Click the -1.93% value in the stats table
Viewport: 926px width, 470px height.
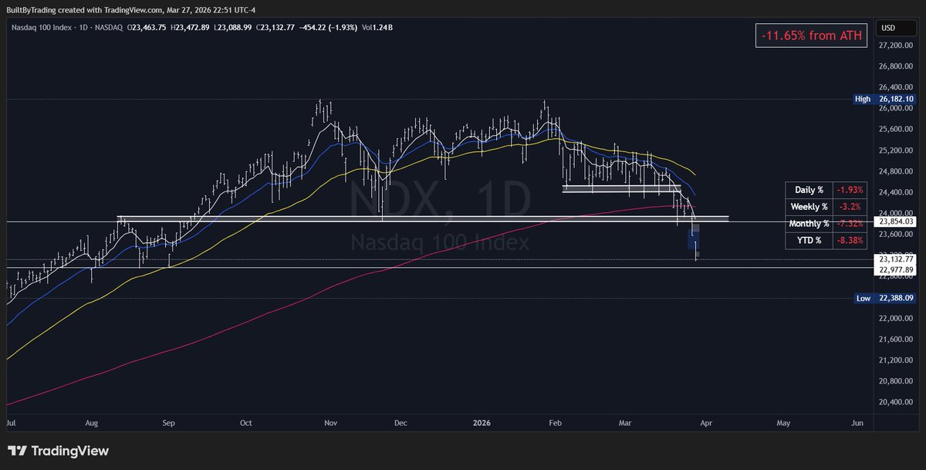pyautogui.click(x=849, y=190)
